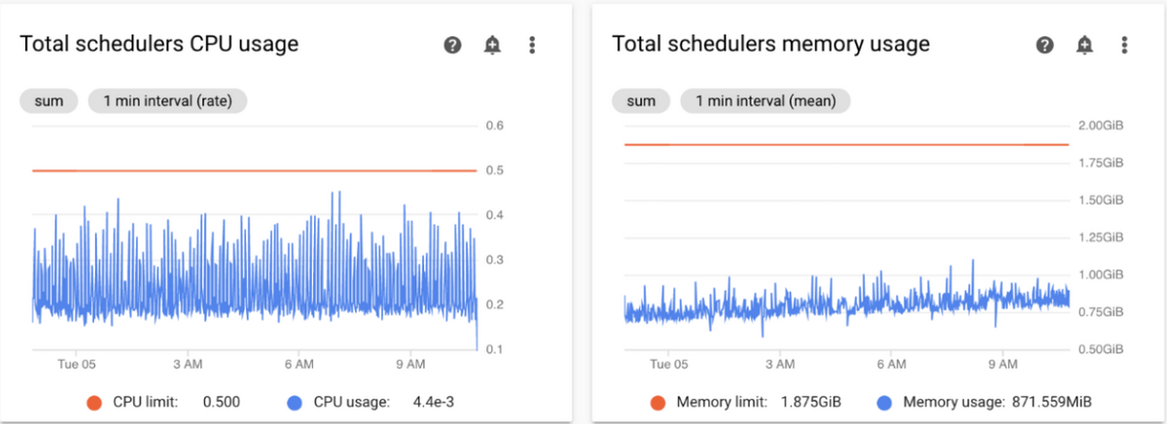Click the Total schedulers CPU usage title
This screenshot has height=424, width=1167.
159,44
